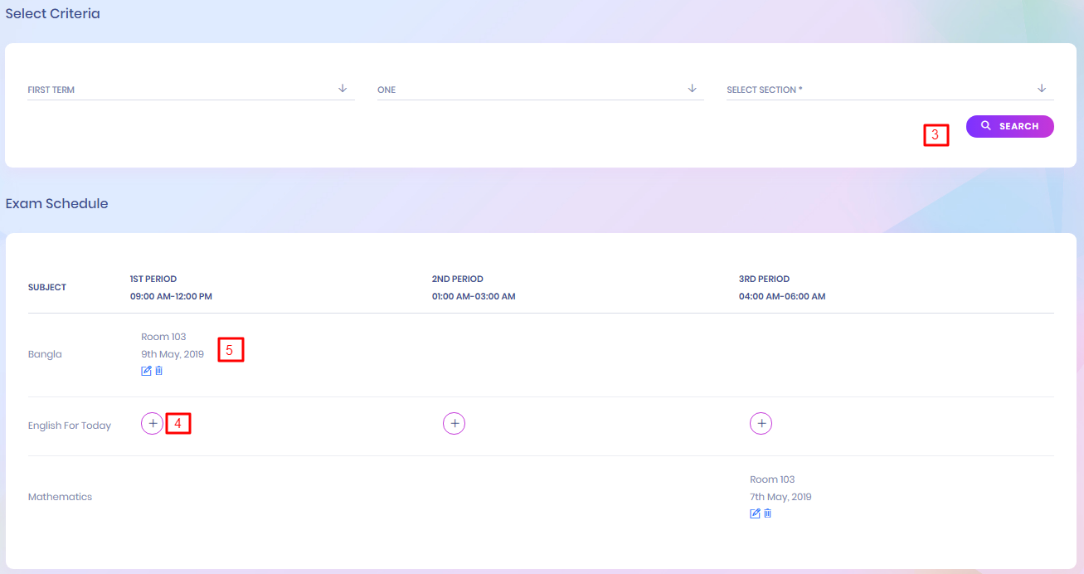Click the 1st Period column header
Viewport: 1084px width, 574px height.
pos(153,280)
